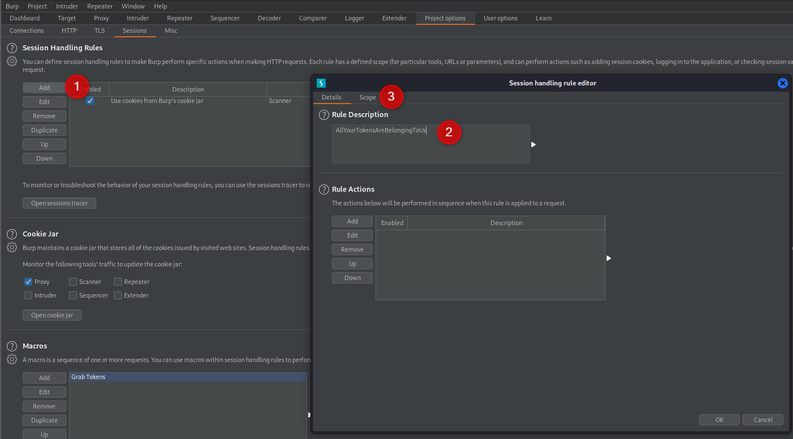Switch to the Scope tab
This screenshot has width=793, height=439.
367,97
